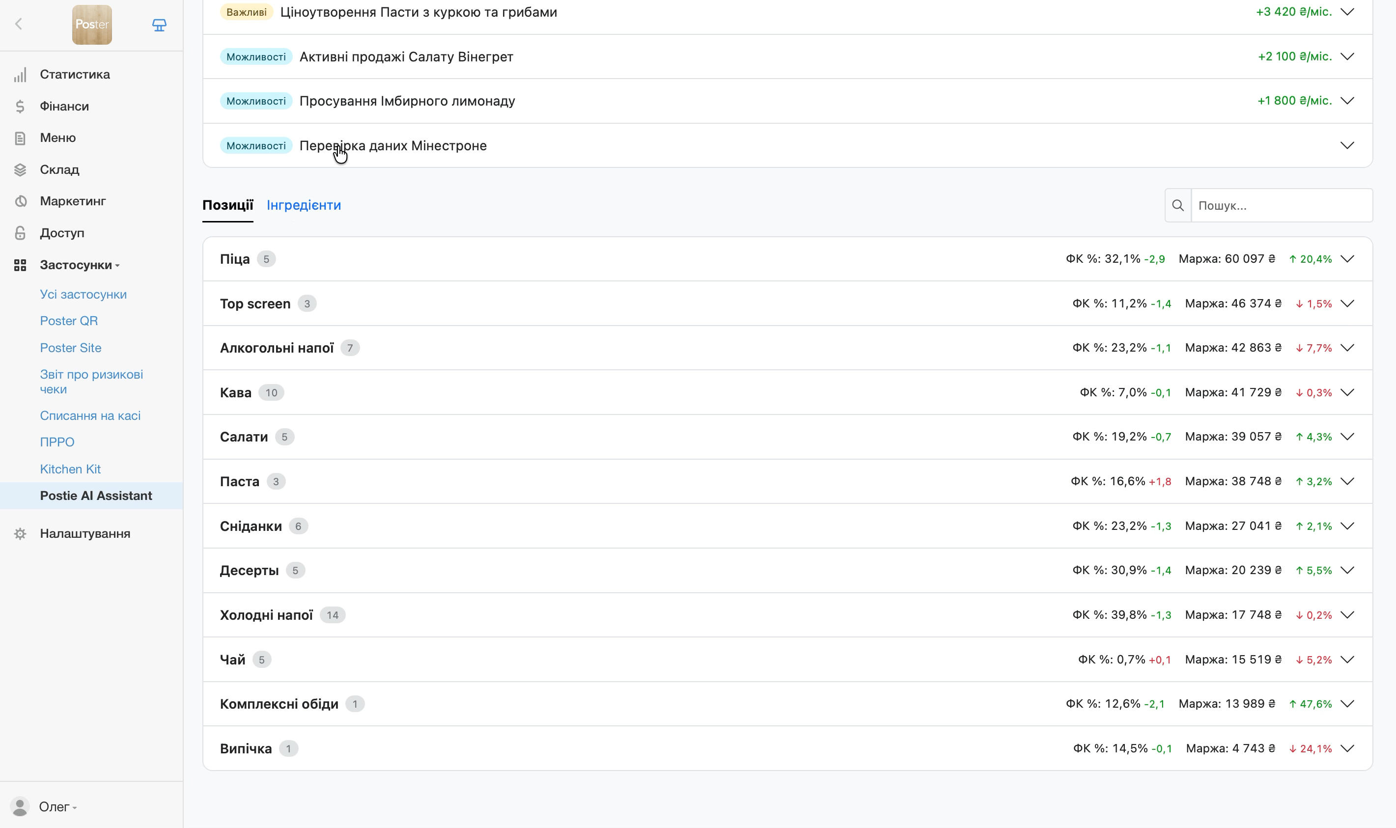Click the Налаштування gear icon
Screen dimensions: 1396x828
pyautogui.click(x=20, y=534)
